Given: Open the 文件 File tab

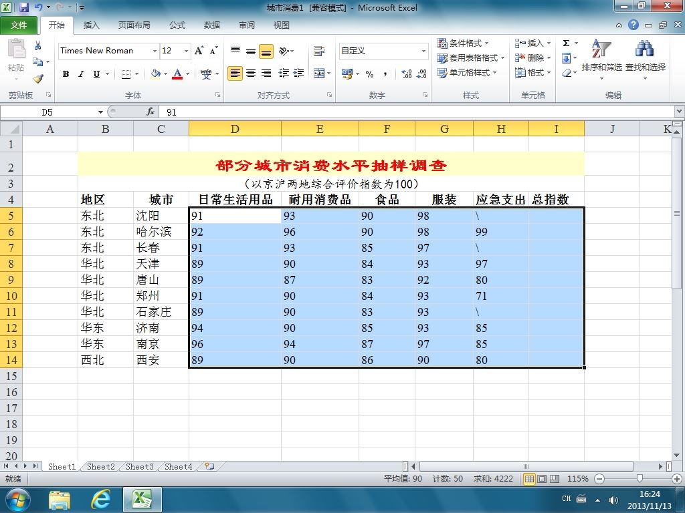Looking at the screenshot, I should click(x=19, y=25).
